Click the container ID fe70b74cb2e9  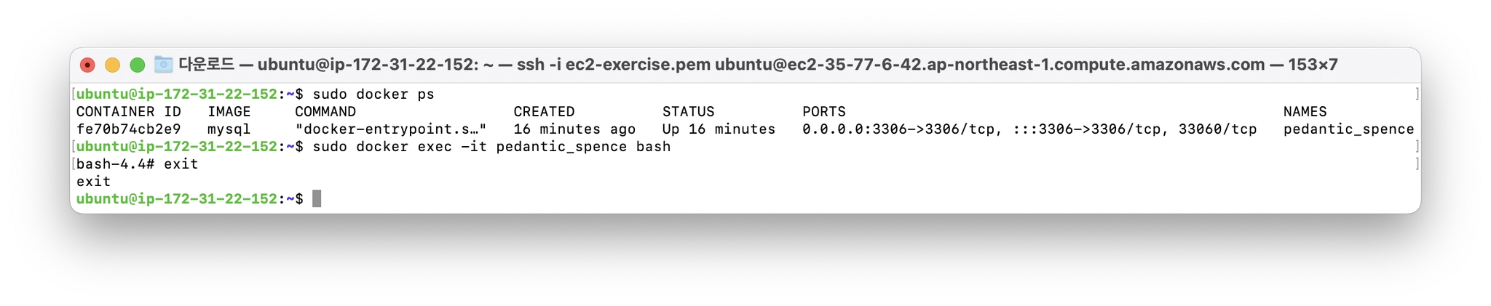tap(128, 129)
